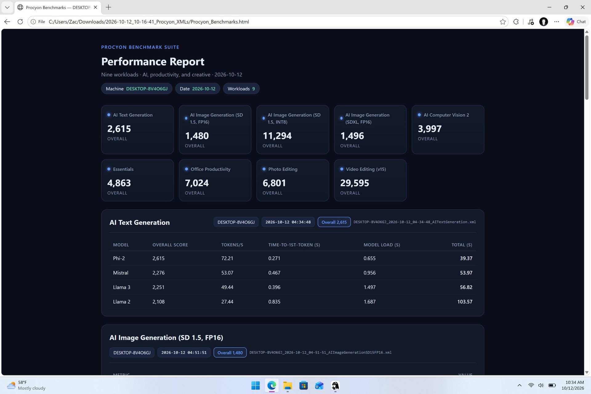Open the browser media control icon
The width and height of the screenshot is (591, 394).
click(531, 22)
